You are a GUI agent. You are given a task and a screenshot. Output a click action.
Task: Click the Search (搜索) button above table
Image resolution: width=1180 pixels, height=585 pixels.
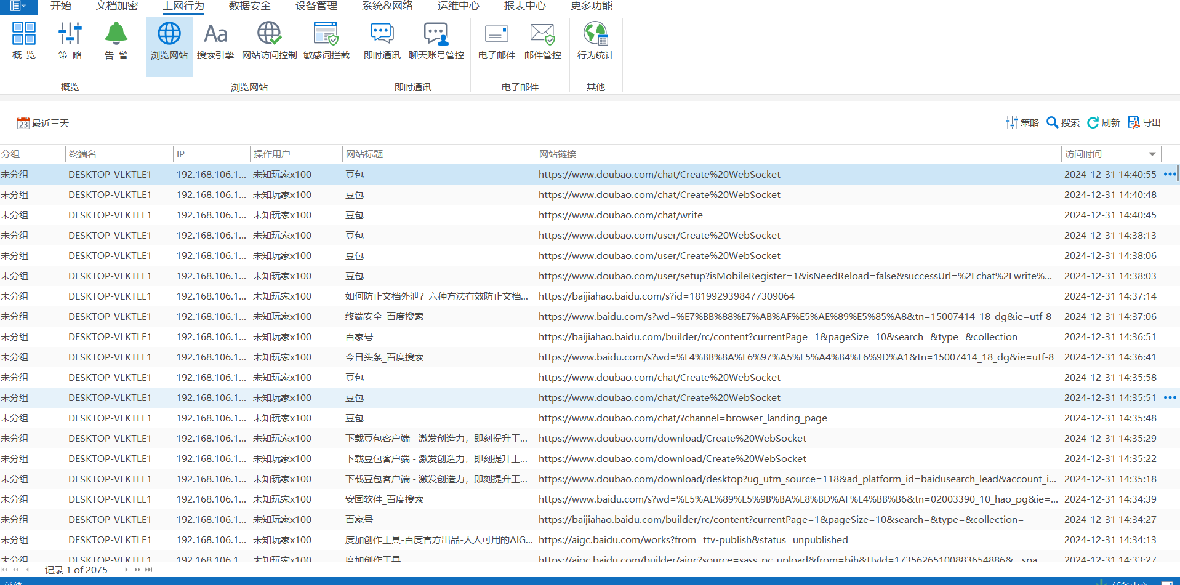pyautogui.click(x=1063, y=123)
